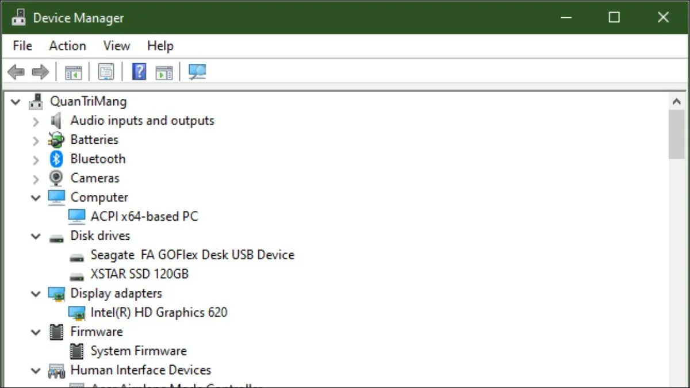Click the Show/Hide Action Pane icon
This screenshot has height=388, width=690.
(x=164, y=72)
